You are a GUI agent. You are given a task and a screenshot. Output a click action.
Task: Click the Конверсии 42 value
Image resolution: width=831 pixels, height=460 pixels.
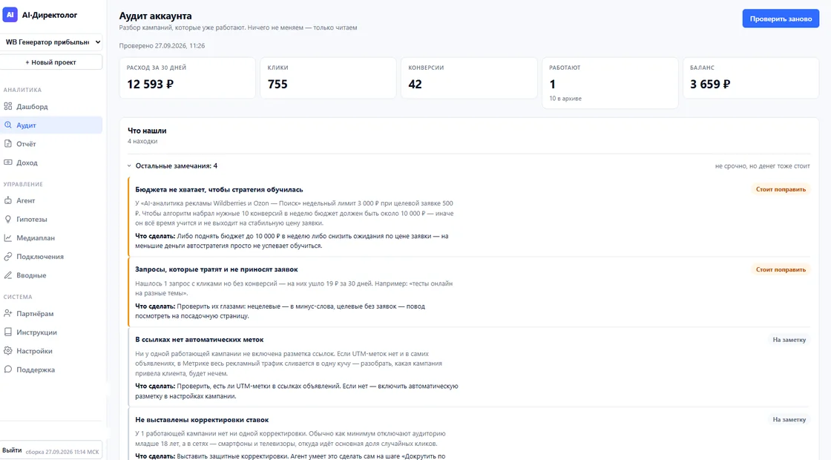tap(415, 85)
